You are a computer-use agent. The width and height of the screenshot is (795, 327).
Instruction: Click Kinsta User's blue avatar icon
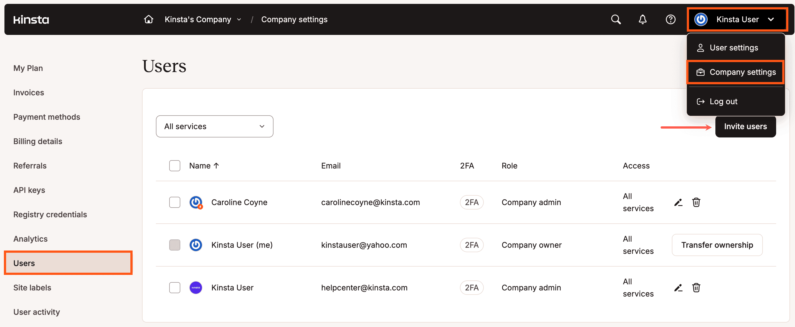point(196,245)
